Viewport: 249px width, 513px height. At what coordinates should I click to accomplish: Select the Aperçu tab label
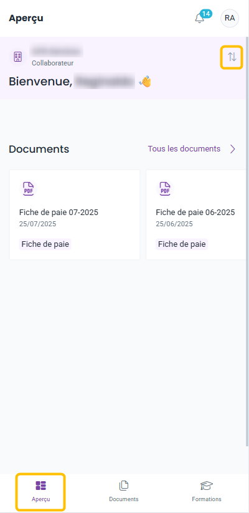41,499
